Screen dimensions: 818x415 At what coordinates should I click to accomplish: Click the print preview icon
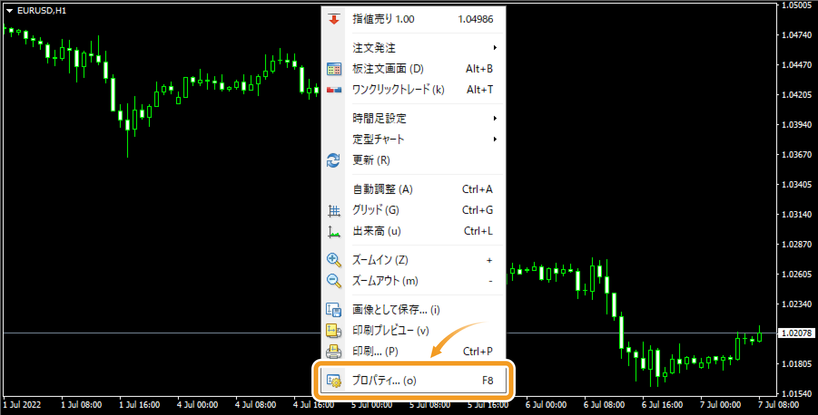coord(334,331)
